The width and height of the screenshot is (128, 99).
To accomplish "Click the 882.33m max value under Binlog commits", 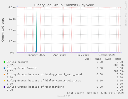I will (119, 65).
